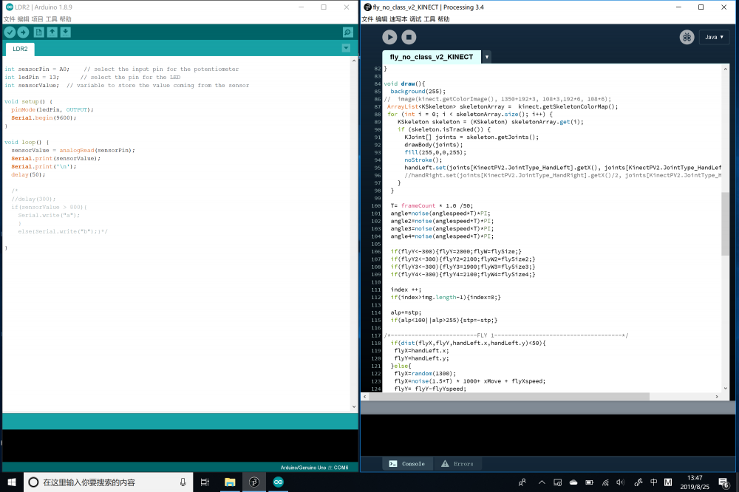Open the Arduino 帮助 menu
Screen dimensions: 739x492
(66, 19)
